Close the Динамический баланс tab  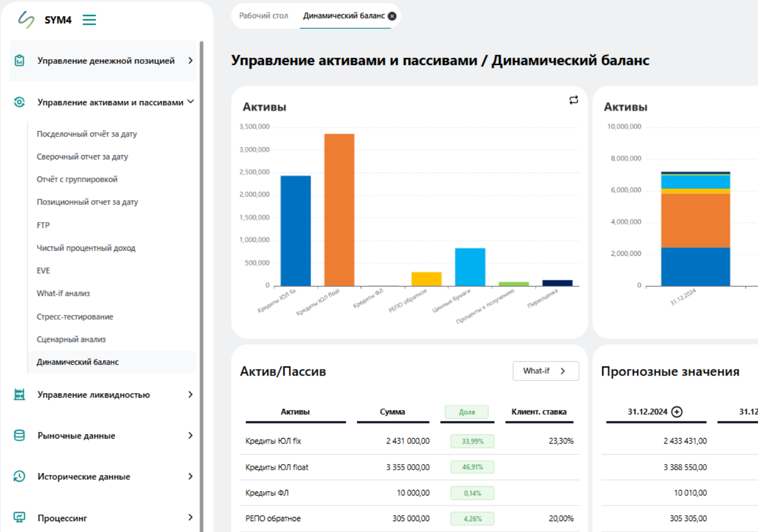[392, 16]
